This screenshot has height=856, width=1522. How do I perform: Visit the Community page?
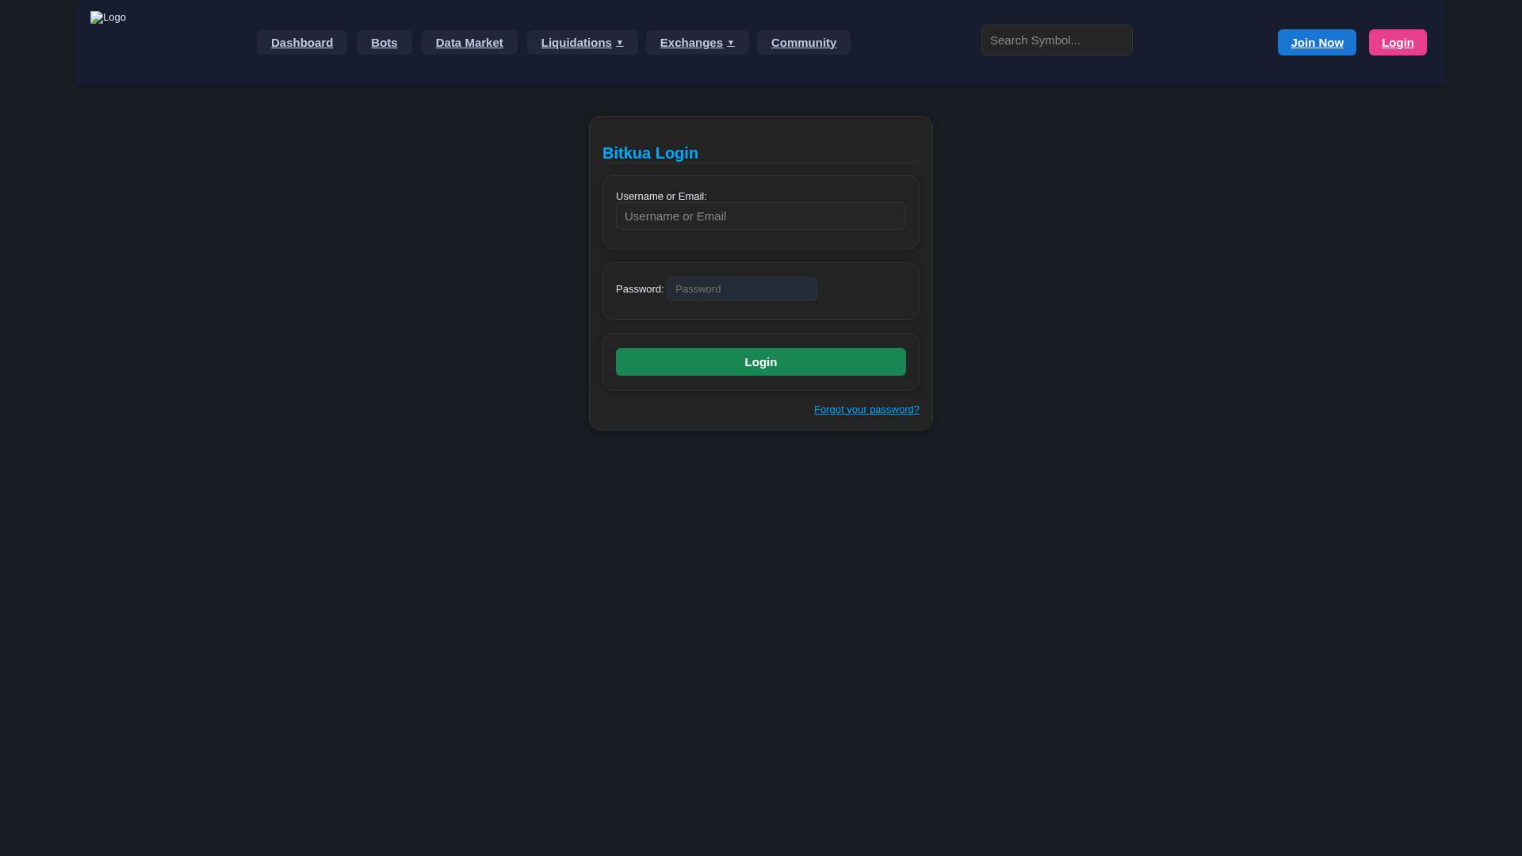point(804,42)
